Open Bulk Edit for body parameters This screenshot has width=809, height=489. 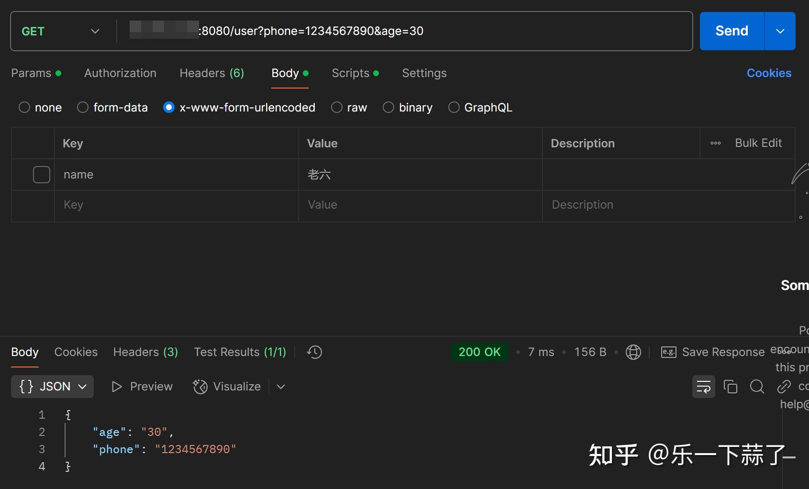pos(758,143)
